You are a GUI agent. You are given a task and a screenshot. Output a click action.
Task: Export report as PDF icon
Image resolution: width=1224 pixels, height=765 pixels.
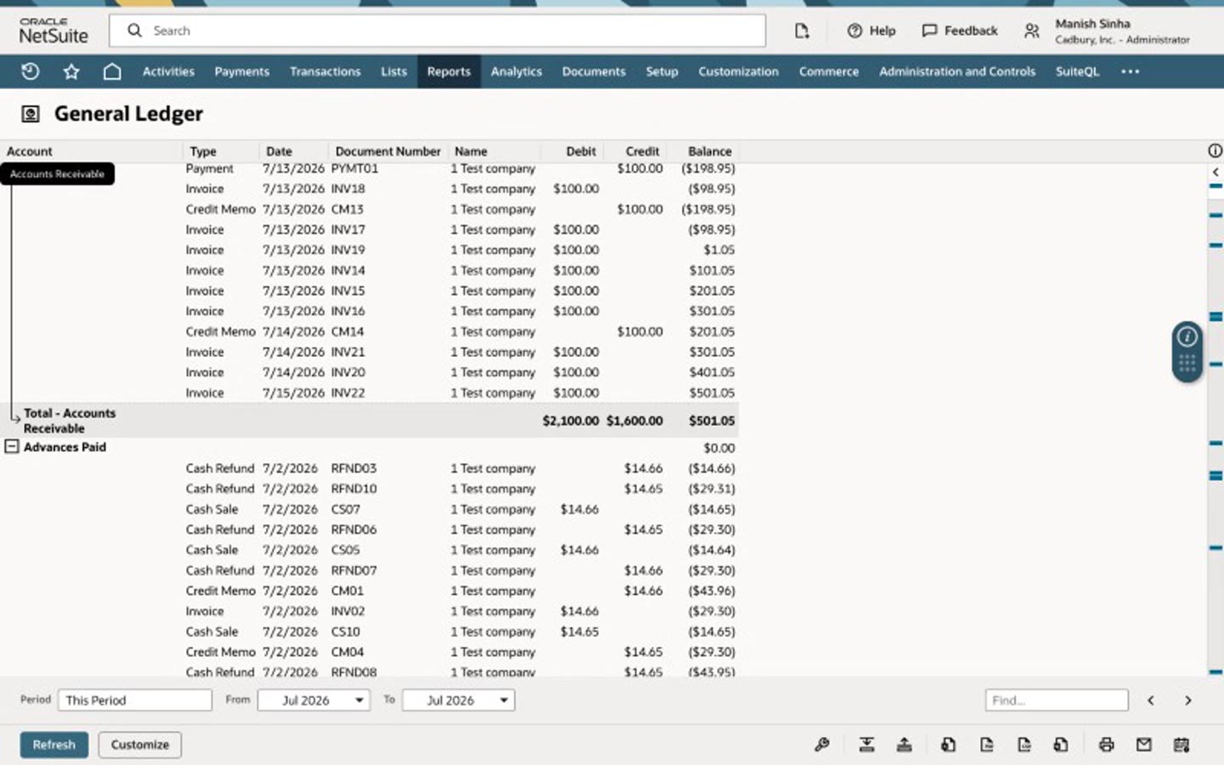pos(987,745)
